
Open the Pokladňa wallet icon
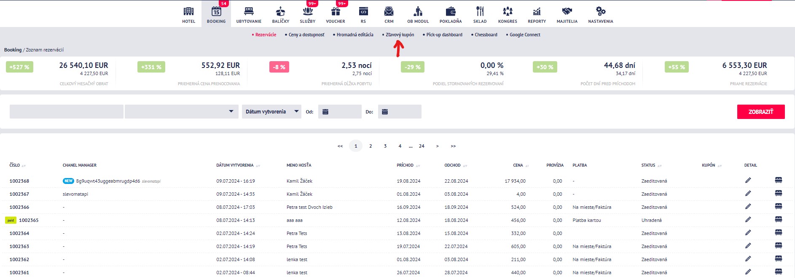tap(451, 11)
